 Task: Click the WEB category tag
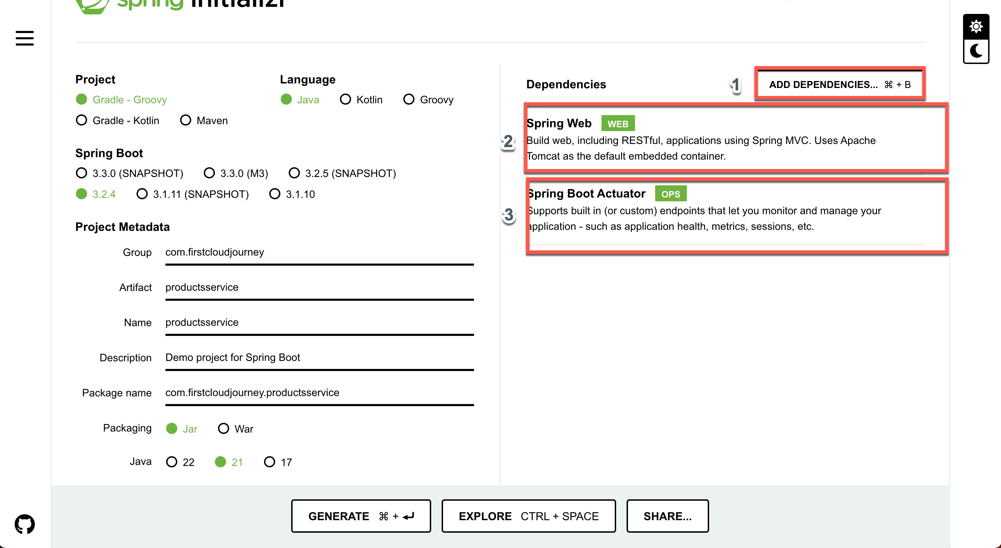coord(618,124)
